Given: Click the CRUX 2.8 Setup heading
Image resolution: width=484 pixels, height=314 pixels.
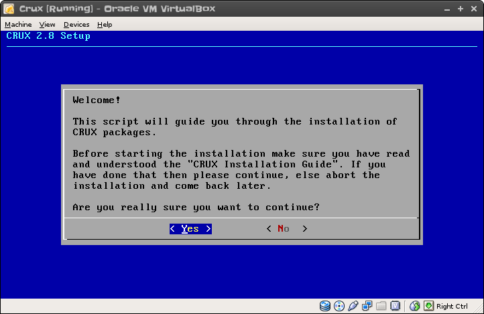Looking at the screenshot, I should 48,35.
